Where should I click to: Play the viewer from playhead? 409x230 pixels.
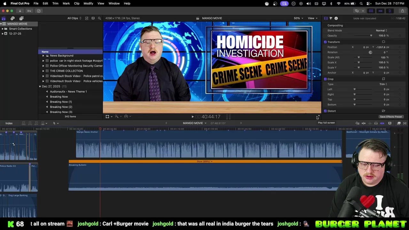click(x=192, y=117)
